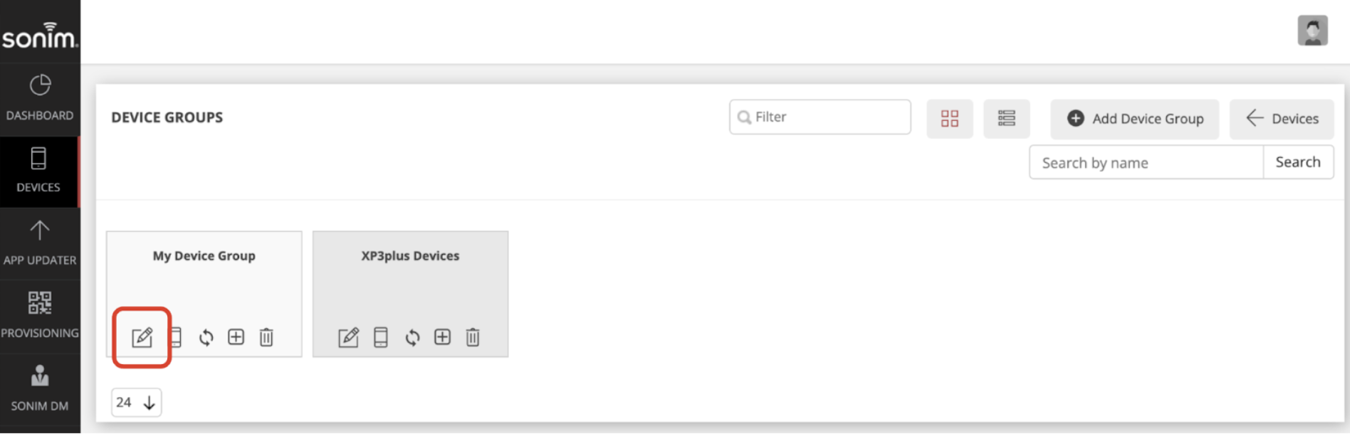Switch to list view layout
Viewport: 1350px width, 434px height.
1007,119
